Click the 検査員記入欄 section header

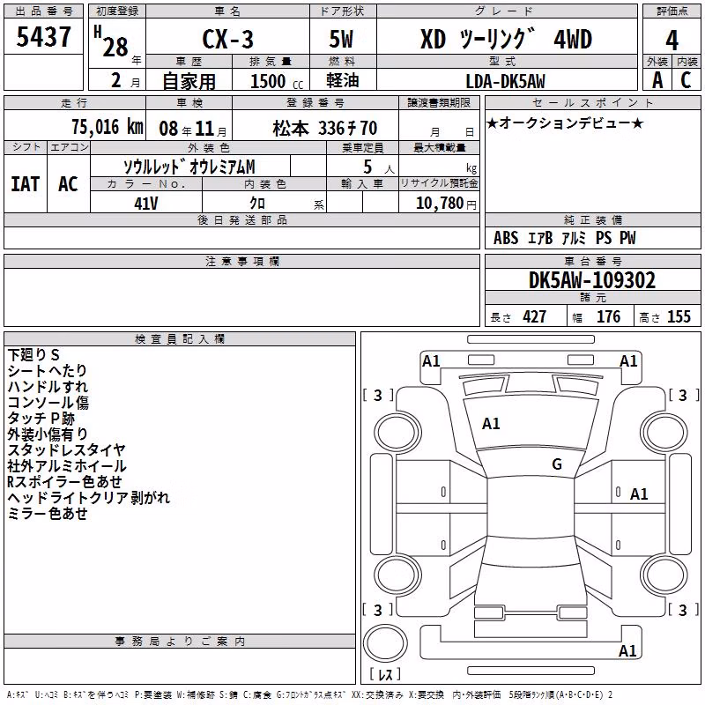pyautogui.click(x=180, y=339)
